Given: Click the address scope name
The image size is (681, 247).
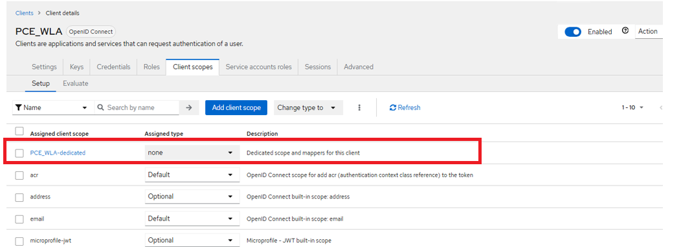Looking at the screenshot, I should [x=40, y=197].
